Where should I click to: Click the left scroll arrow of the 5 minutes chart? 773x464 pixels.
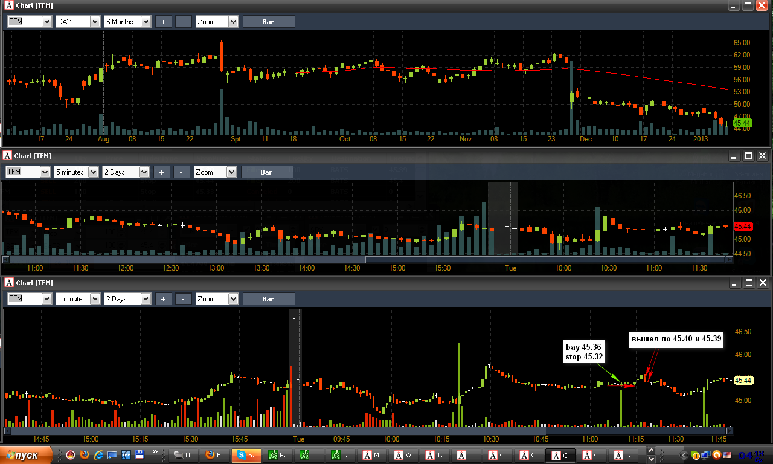pyautogui.click(x=5, y=260)
